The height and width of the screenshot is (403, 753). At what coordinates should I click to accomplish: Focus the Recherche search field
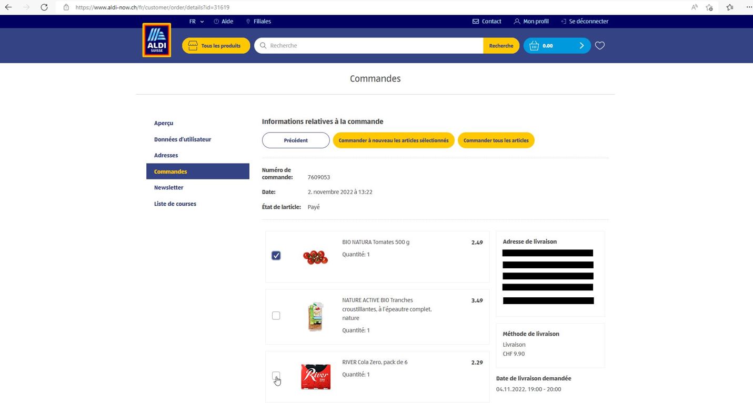pos(369,46)
